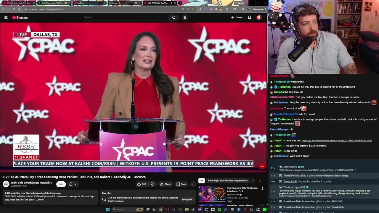Save video to a playlist
Screen dimensions: 379x213
(181, 184)
